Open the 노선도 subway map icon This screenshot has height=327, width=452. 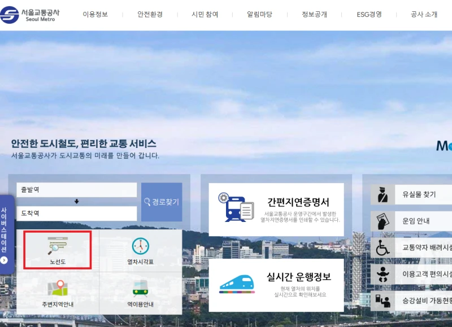point(56,250)
